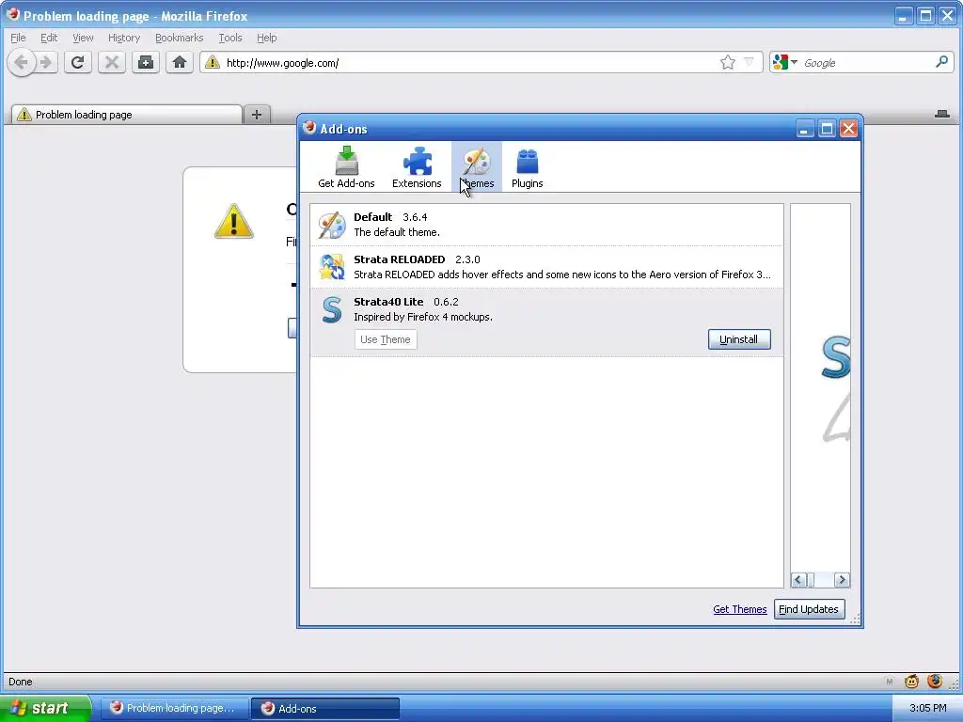Viewport: 963px width, 722px height.
Task: Select the Strata RELOADED theme row
Action: 546,267
